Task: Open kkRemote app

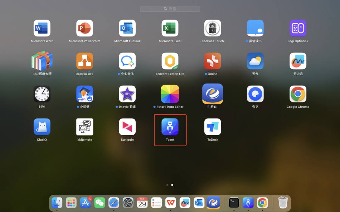Action: pos(84,127)
